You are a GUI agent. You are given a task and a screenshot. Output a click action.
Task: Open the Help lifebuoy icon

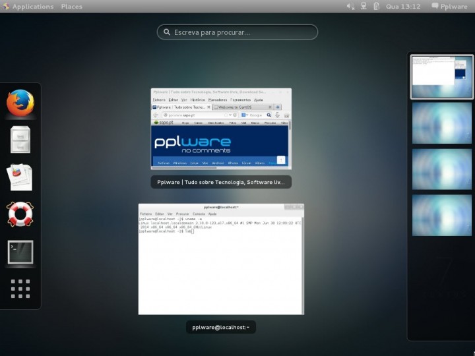[x=20, y=214]
